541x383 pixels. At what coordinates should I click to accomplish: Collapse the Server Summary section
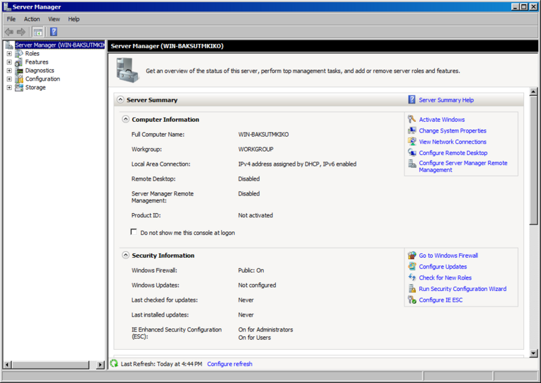tap(120, 100)
